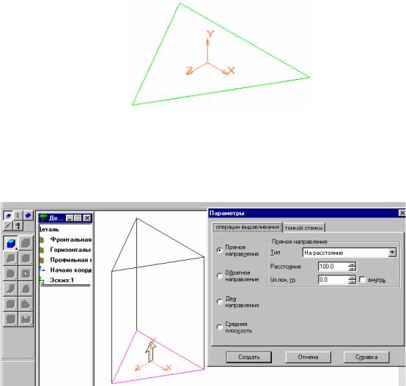Click the greyed M-shaped tool in the bottom toolbar row

(26, 319)
